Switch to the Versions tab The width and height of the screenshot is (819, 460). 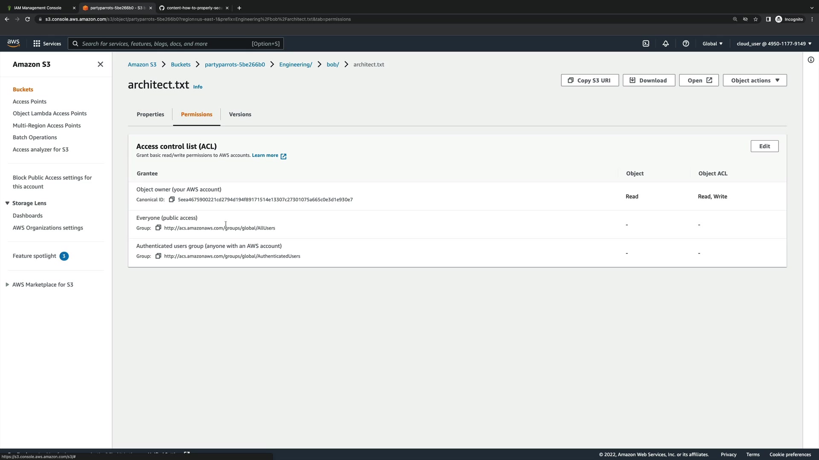(240, 114)
